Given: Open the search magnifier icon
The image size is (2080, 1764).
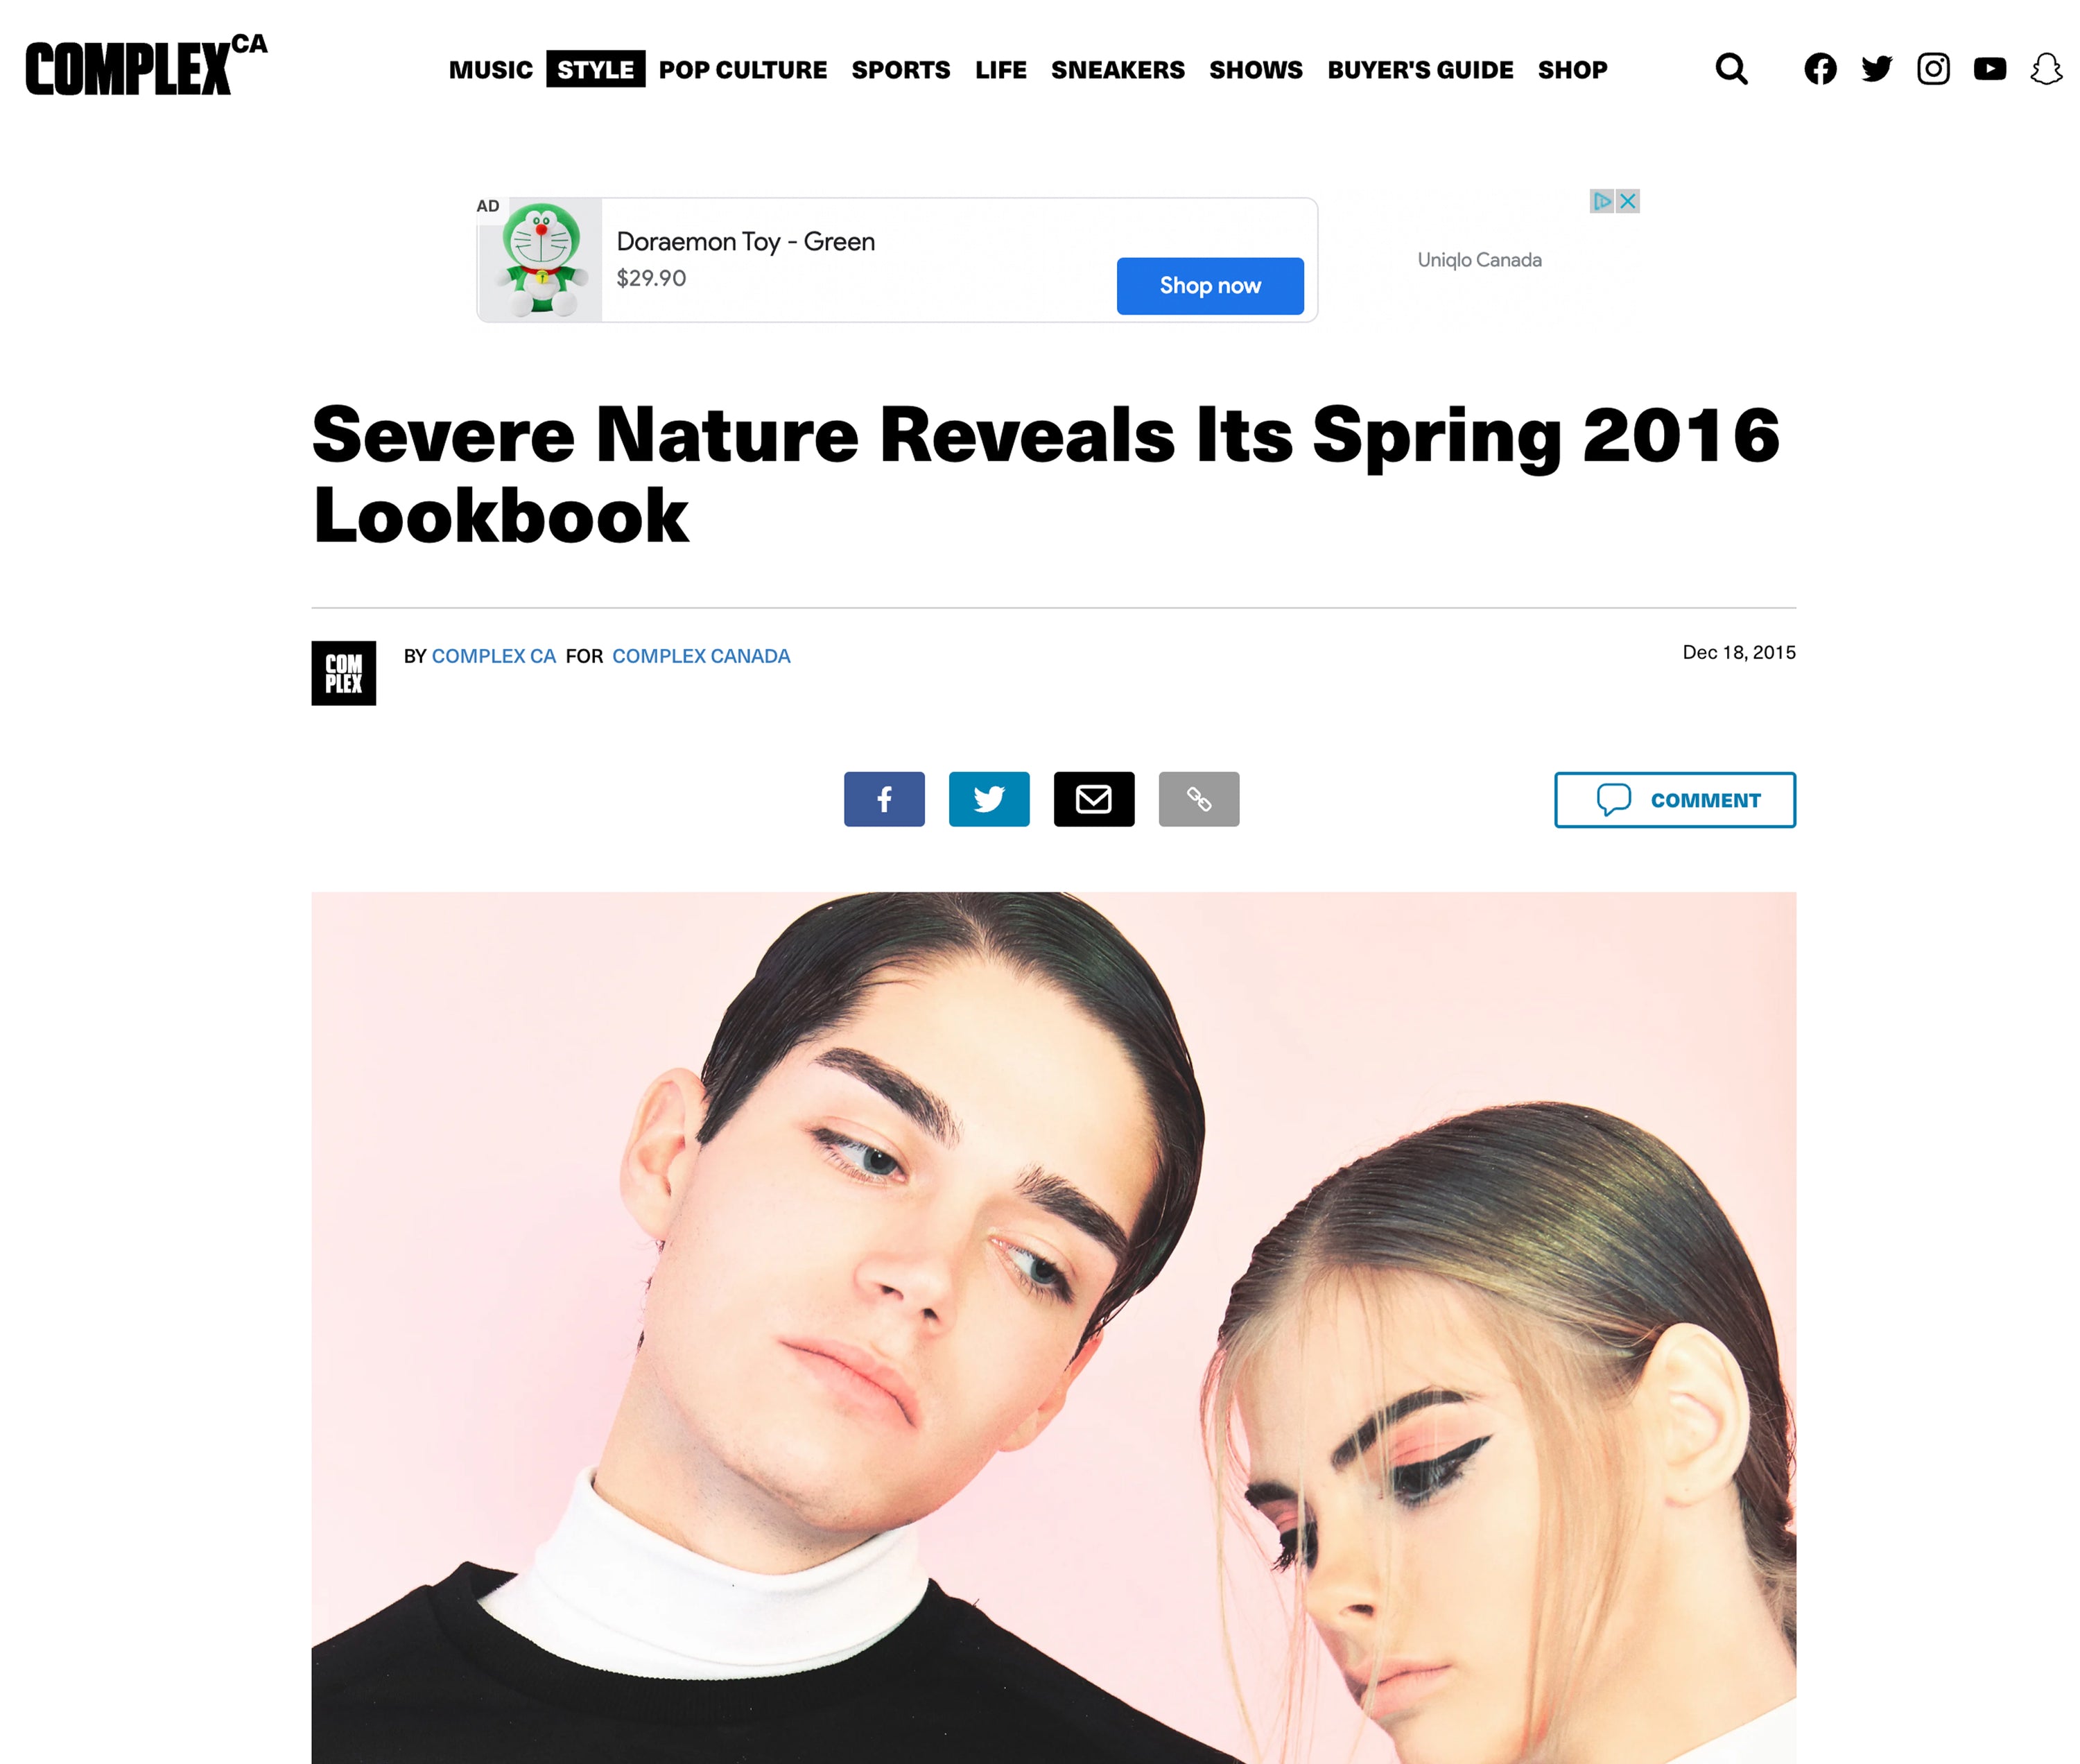Looking at the screenshot, I should (x=1731, y=69).
